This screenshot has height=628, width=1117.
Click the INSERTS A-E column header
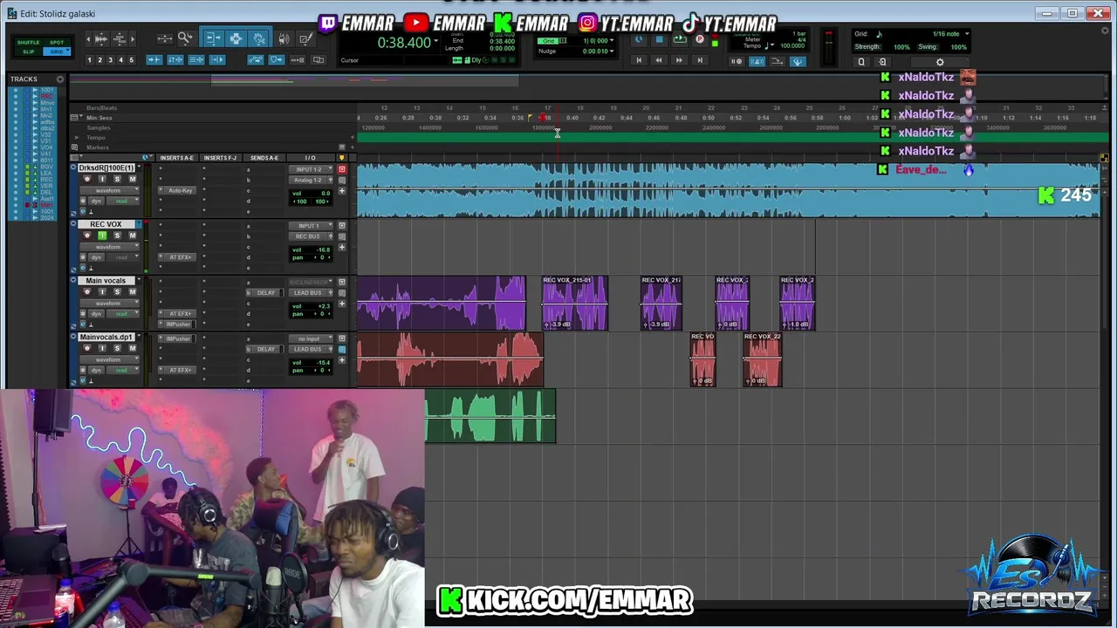click(x=176, y=158)
